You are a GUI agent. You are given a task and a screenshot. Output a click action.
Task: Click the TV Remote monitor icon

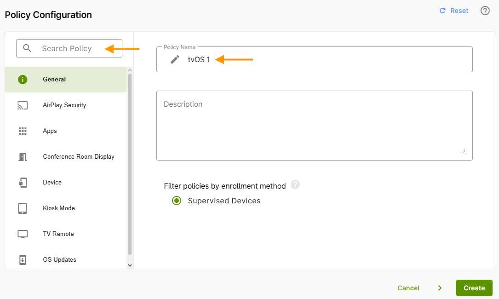click(x=23, y=234)
